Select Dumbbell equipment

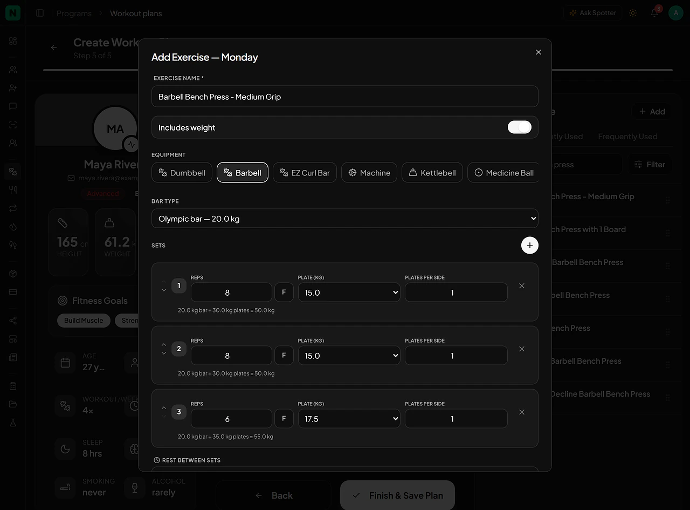[x=182, y=173]
